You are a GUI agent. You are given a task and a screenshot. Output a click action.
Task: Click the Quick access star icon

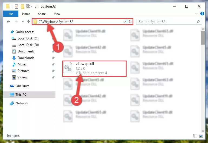pyautogui.click(x=12, y=32)
